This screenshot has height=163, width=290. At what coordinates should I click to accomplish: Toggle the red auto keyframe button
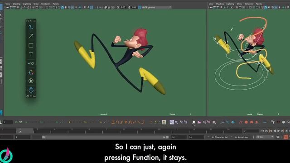click(x=286, y=137)
